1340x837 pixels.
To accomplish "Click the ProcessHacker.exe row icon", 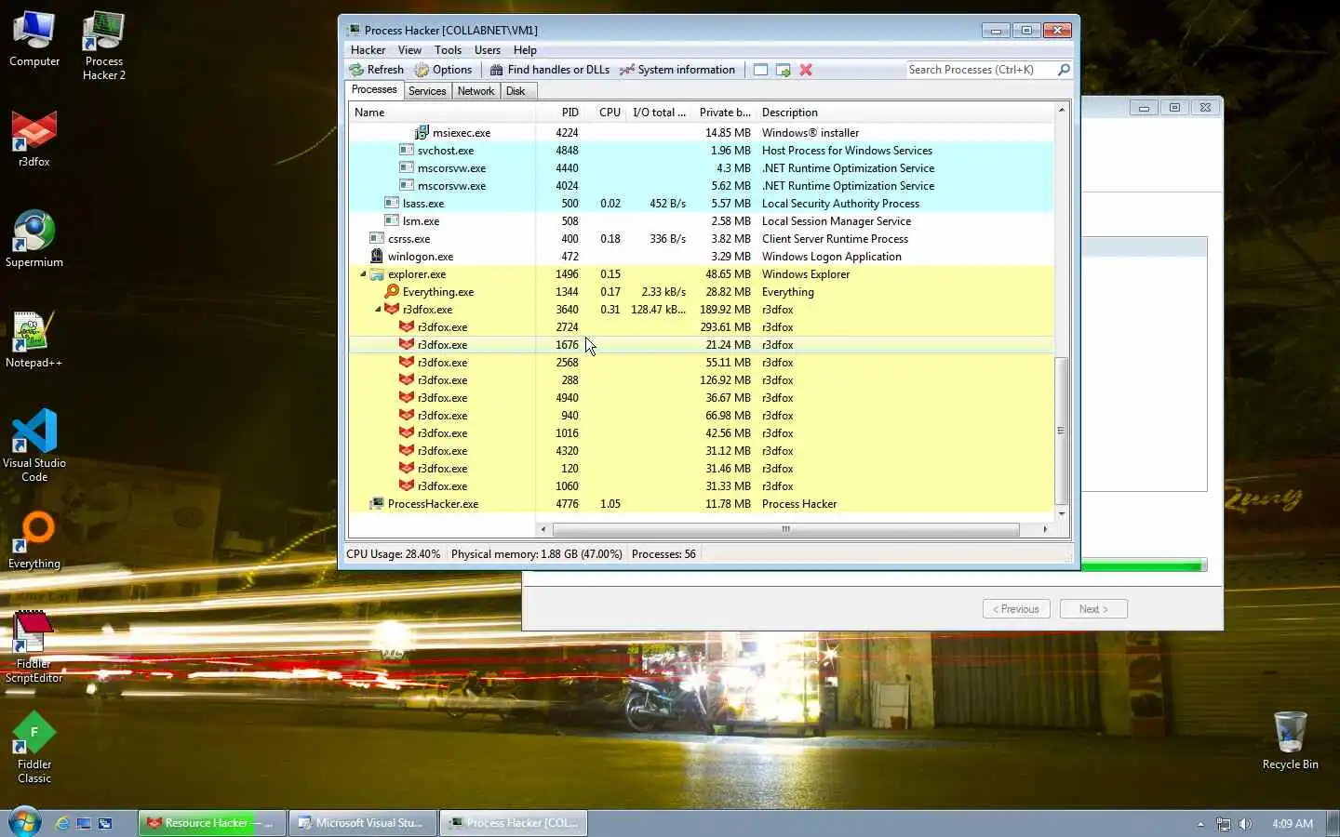I will (x=377, y=504).
